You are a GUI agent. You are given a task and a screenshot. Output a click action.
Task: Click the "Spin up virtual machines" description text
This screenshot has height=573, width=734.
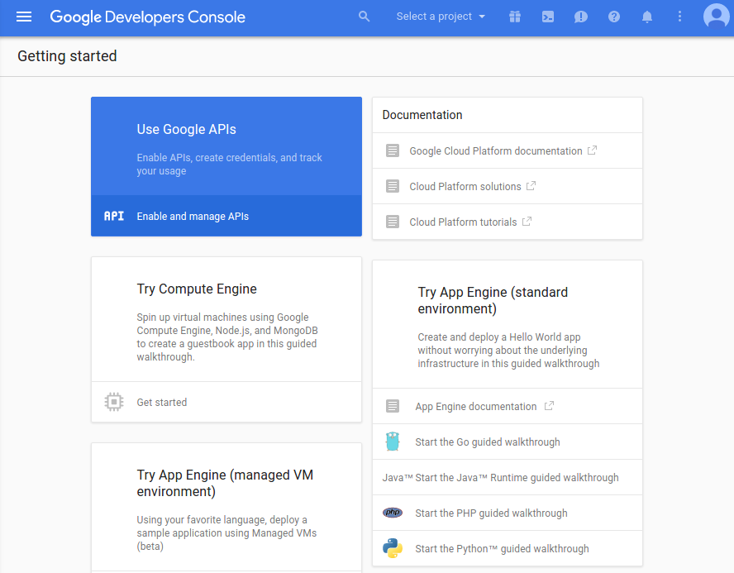coord(227,337)
